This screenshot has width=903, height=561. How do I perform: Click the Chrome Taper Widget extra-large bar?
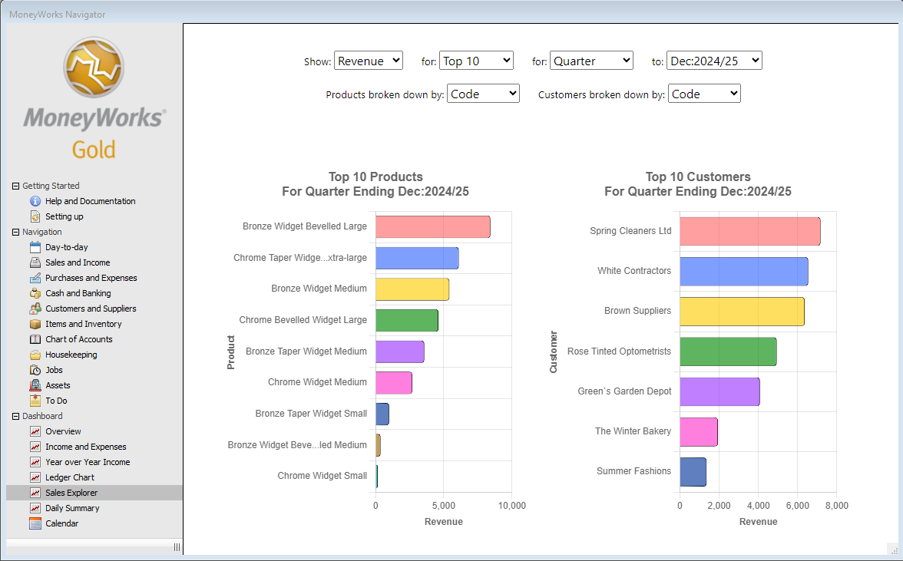pyautogui.click(x=418, y=258)
